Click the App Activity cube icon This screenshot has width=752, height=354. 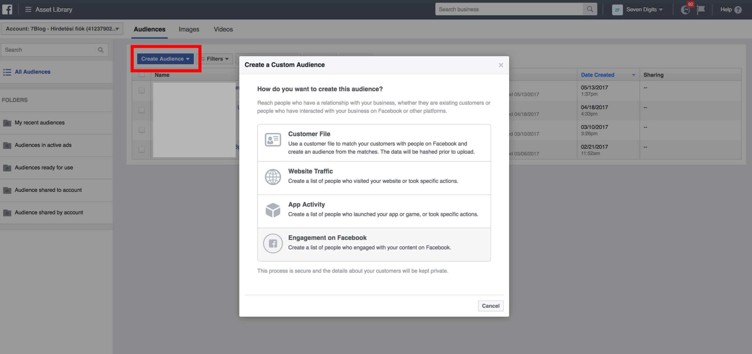click(x=273, y=210)
